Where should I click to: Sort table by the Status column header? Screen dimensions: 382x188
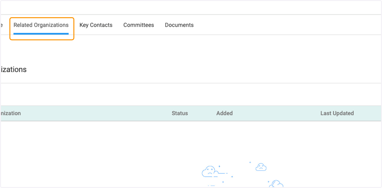coord(180,113)
